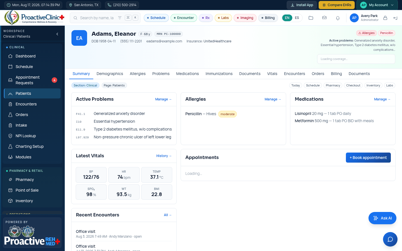Click the search filter sliders icon
Screen dimensions: 402x251
119,18
